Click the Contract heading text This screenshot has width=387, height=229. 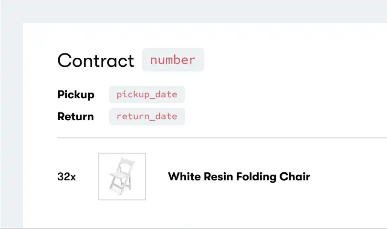tap(95, 61)
